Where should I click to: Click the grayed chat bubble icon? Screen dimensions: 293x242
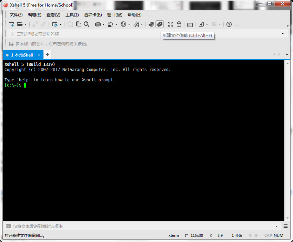point(238,24)
